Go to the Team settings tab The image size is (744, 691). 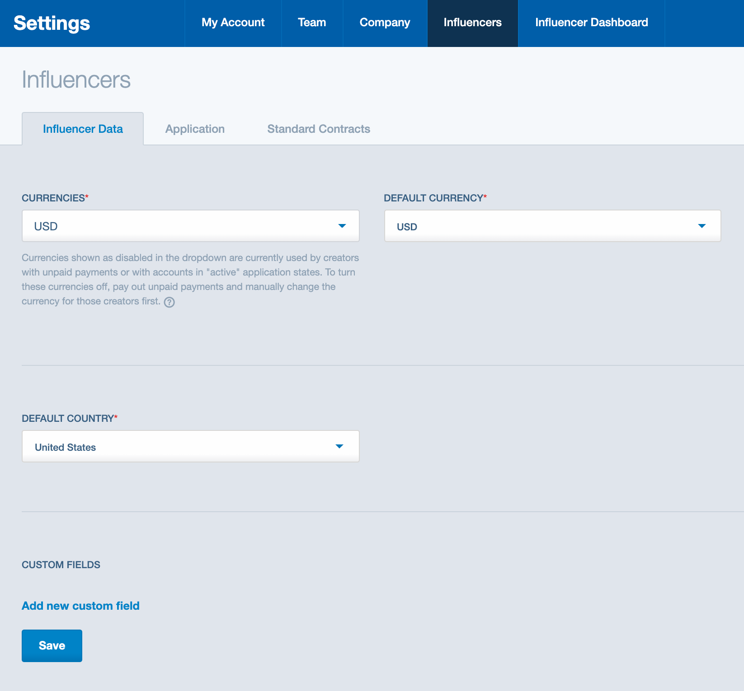click(x=312, y=23)
